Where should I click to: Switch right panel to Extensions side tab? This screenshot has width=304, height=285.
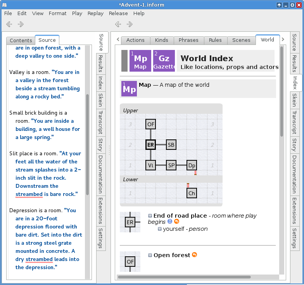pyautogui.click(x=295, y=211)
